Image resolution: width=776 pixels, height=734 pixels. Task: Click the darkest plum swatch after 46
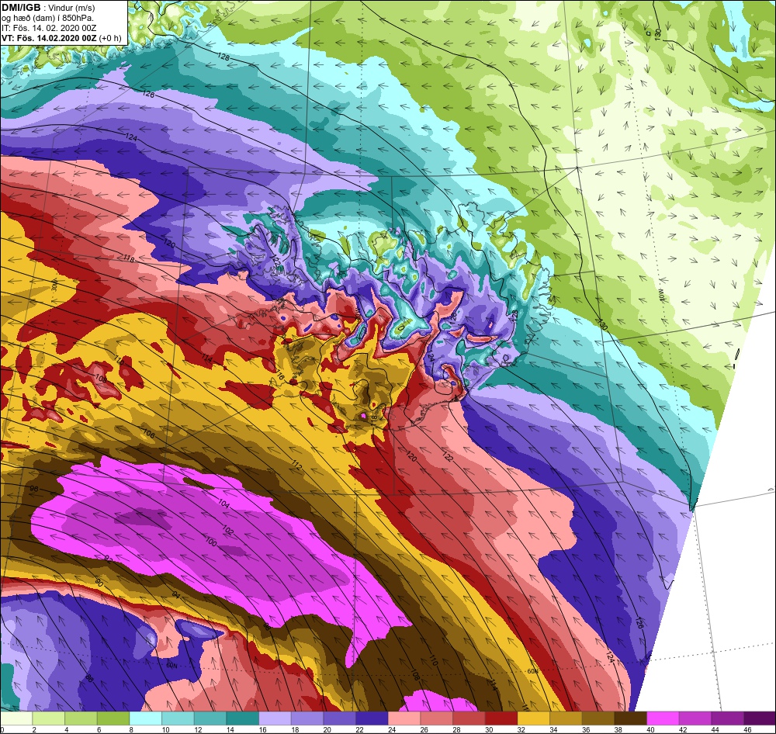[759, 718]
